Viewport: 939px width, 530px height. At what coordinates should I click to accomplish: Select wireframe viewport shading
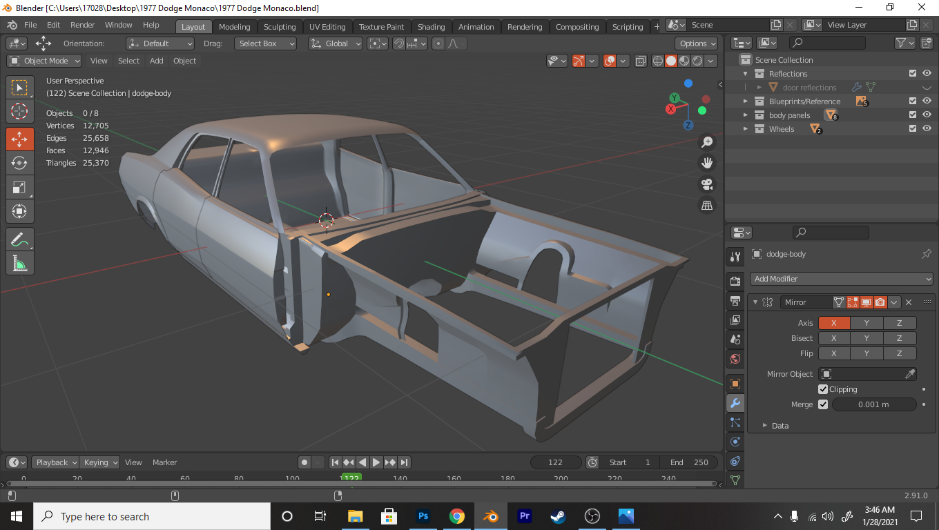pyautogui.click(x=658, y=61)
